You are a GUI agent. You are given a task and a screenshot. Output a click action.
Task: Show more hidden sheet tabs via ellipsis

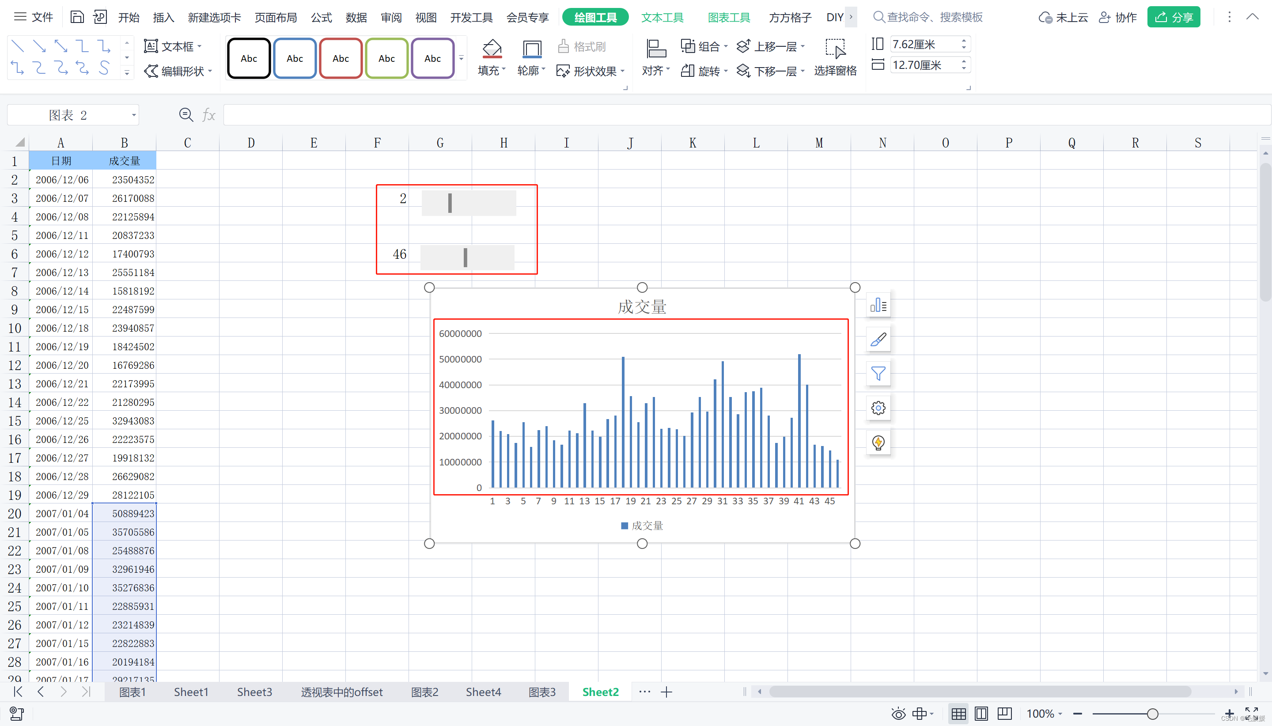click(645, 692)
